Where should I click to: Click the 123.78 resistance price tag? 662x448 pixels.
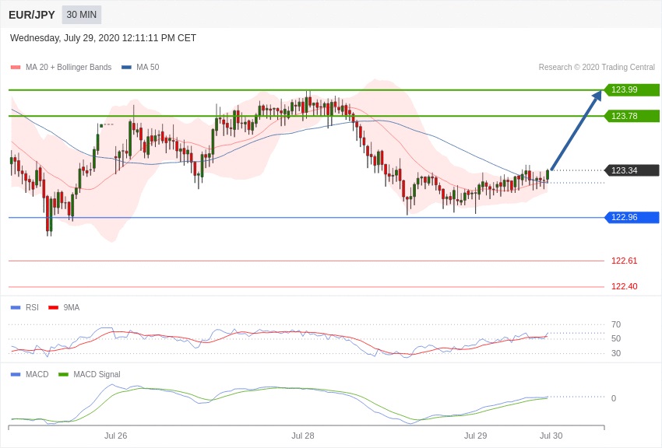click(x=632, y=116)
